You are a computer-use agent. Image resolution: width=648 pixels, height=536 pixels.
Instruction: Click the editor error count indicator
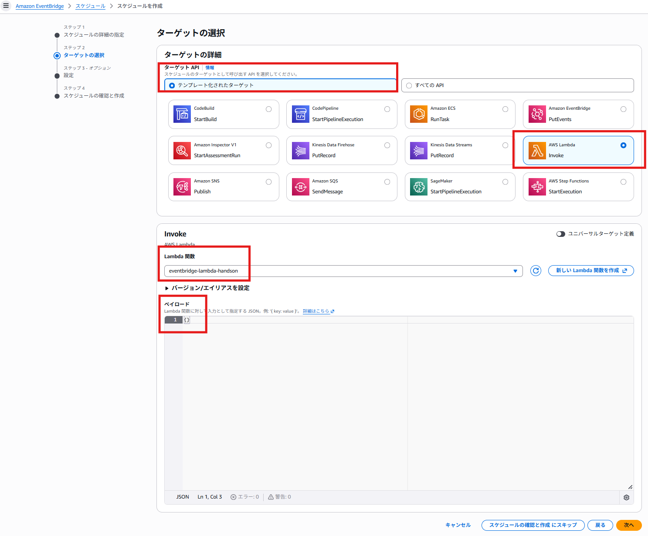coord(244,497)
